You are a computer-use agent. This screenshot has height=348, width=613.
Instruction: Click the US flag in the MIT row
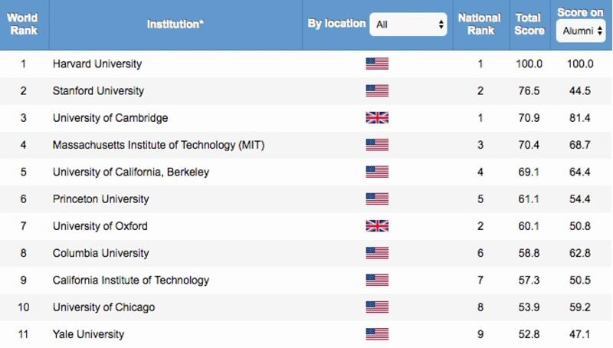point(377,145)
